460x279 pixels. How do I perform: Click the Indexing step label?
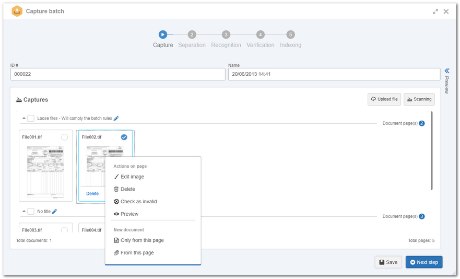tap(290, 45)
